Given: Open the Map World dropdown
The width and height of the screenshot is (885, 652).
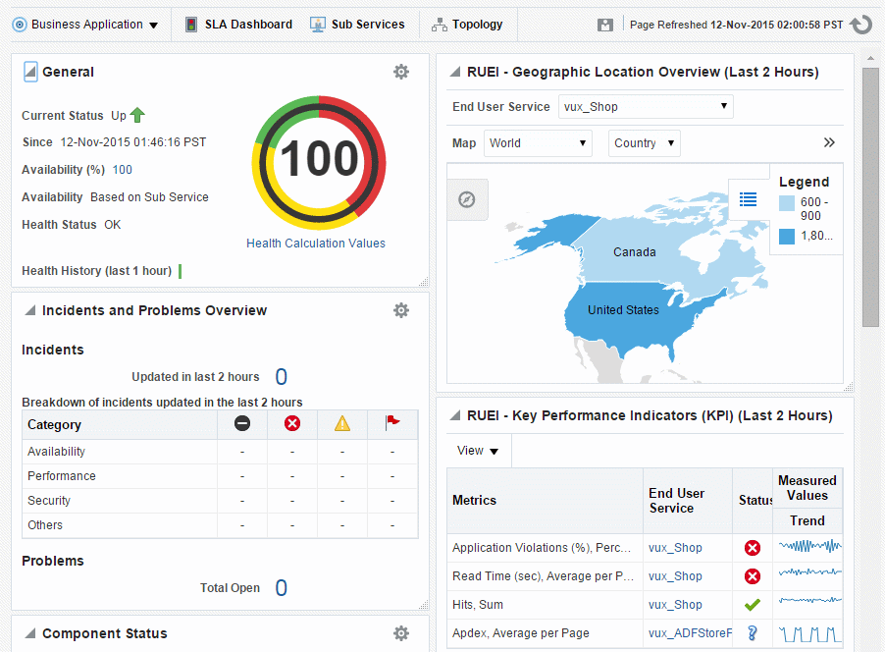Looking at the screenshot, I should pos(538,143).
